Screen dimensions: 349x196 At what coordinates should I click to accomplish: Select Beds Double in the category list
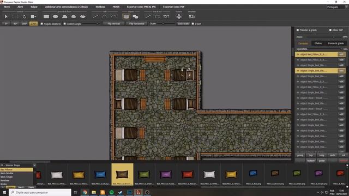(16, 173)
